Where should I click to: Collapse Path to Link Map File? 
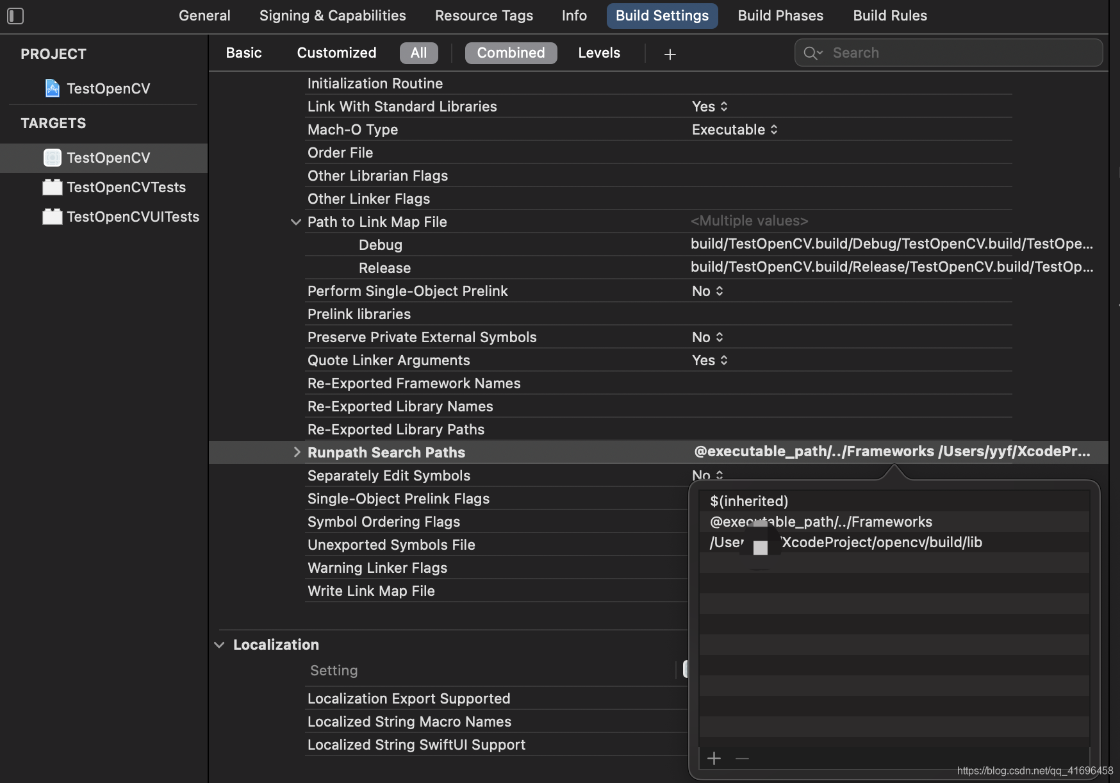296,222
